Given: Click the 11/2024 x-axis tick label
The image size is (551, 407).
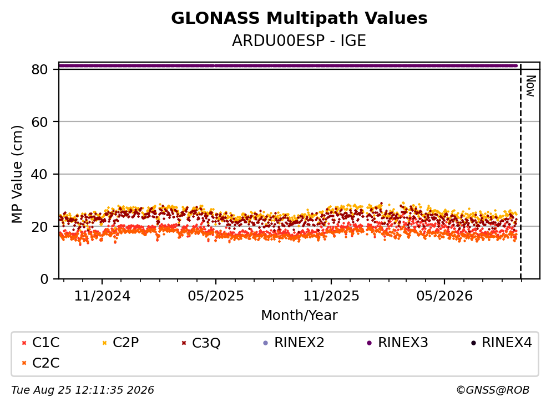Looking at the screenshot, I should point(102,296).
